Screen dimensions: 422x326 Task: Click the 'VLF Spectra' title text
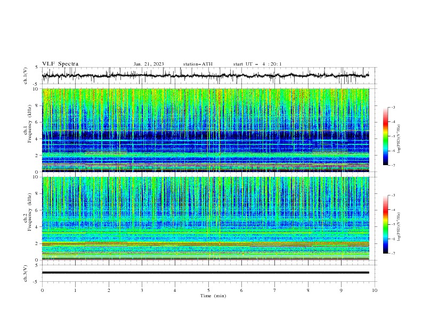tap(60, 64)
